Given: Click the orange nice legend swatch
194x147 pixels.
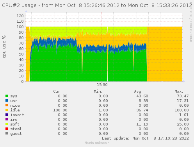Looking at the screenshot, I should tap(7, 105).
